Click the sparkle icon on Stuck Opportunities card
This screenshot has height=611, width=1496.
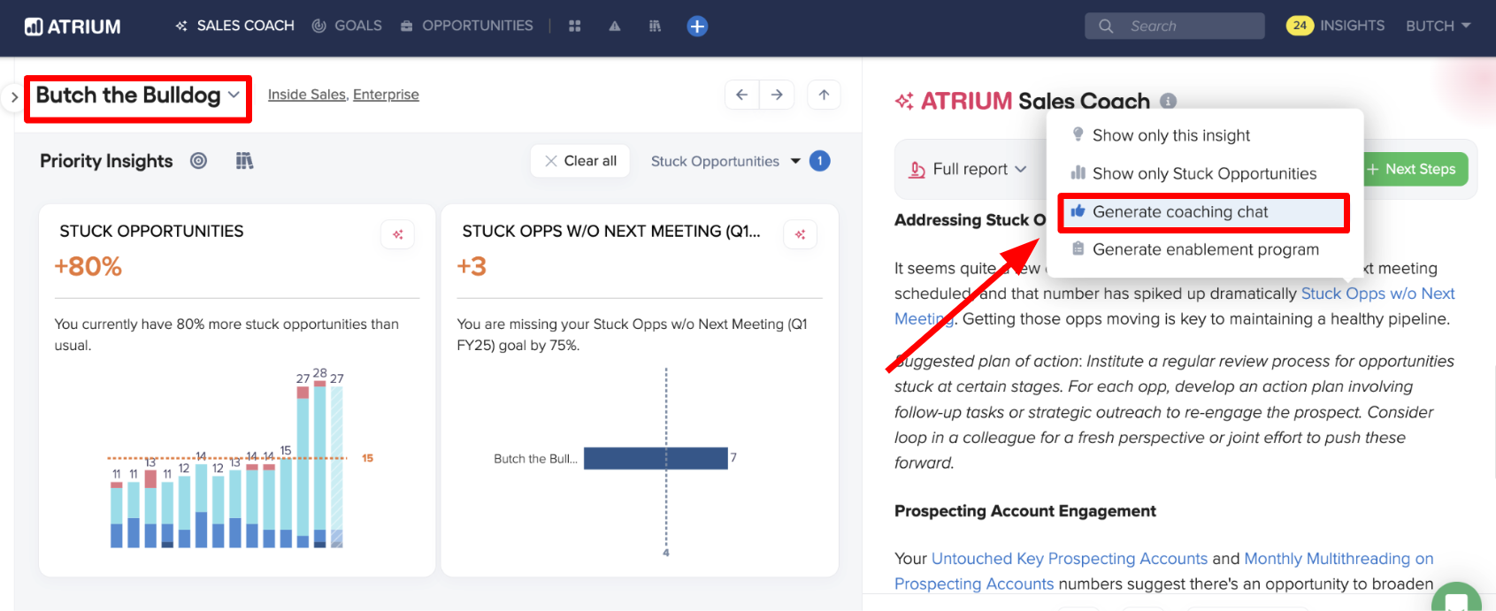(x=398, y=234)
